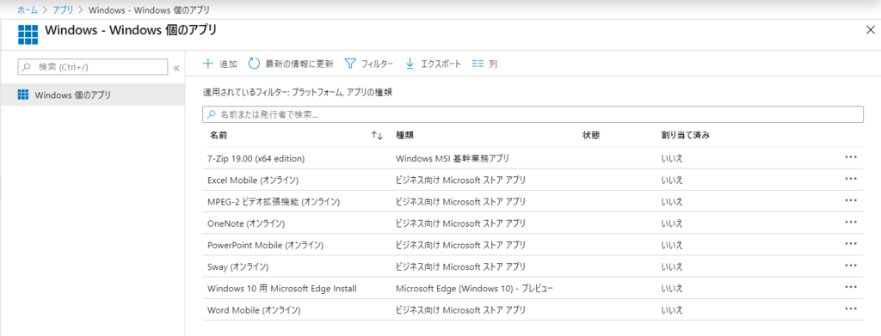This screenshot has height=336, width=881.
Task: Collapse sidebar with double chevron icon
Action: click(x=176, y=68)
